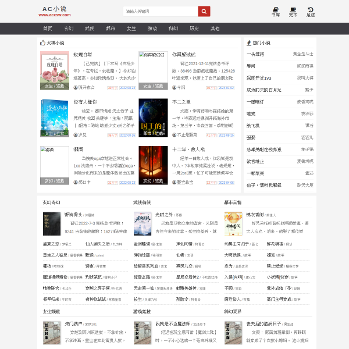This screenshot has height=349, width=349.
Task: Open hot novel 深度开发1v3
Action: click(259, 78)
